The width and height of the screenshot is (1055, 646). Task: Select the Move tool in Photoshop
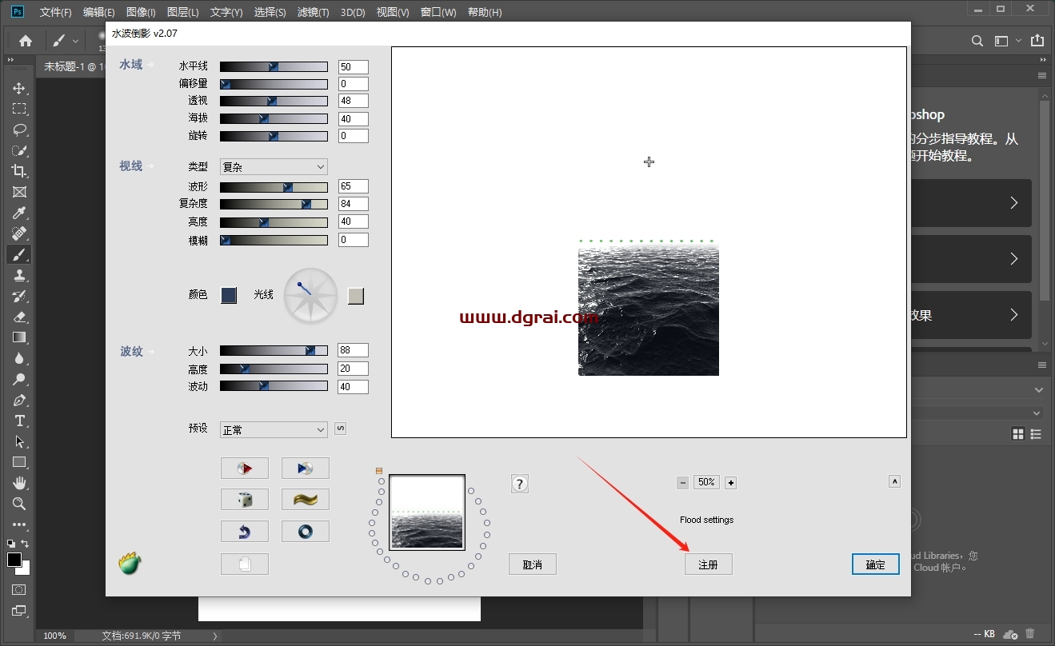[x=19, y=88]
